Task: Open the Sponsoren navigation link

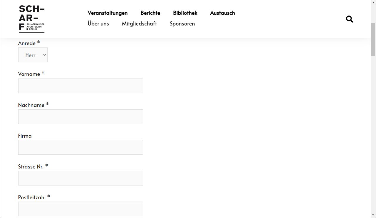Action: [182, 24]
